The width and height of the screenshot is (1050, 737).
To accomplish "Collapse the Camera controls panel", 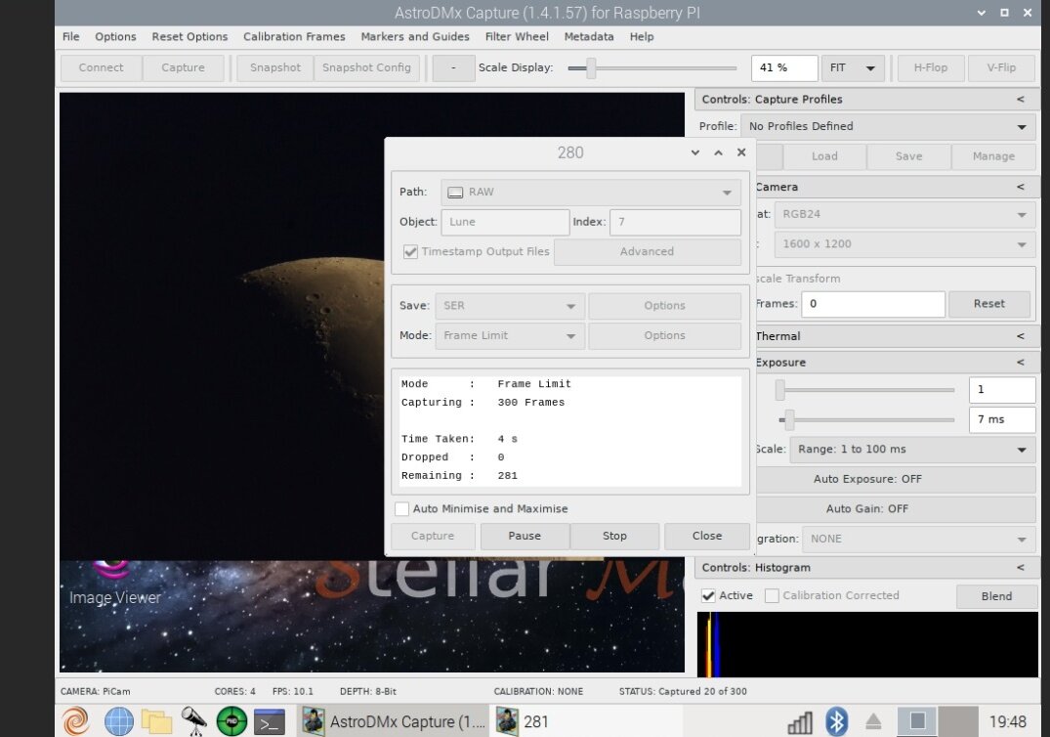I will pyautogui.click(x=1021, y=187).
